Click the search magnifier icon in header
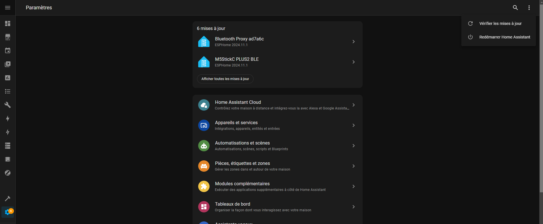The height and width of the screenshot is (224, 543). pos(515,8)
